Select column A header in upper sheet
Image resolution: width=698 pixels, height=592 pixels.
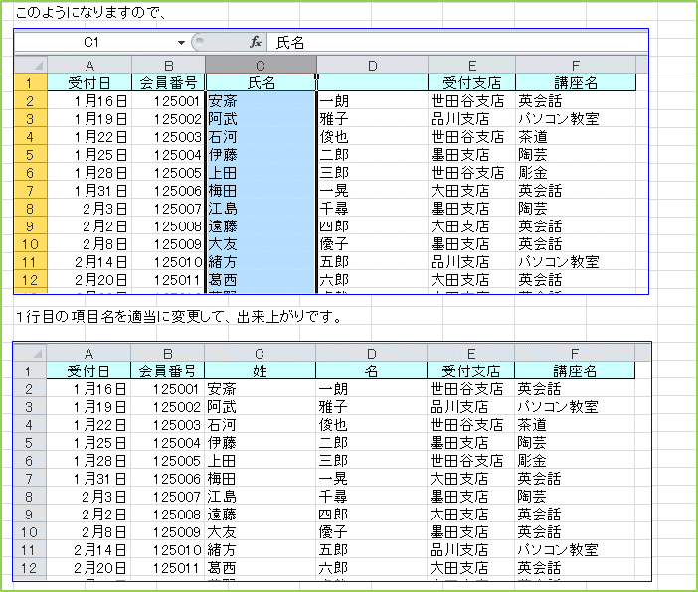(x=89, y=66)
